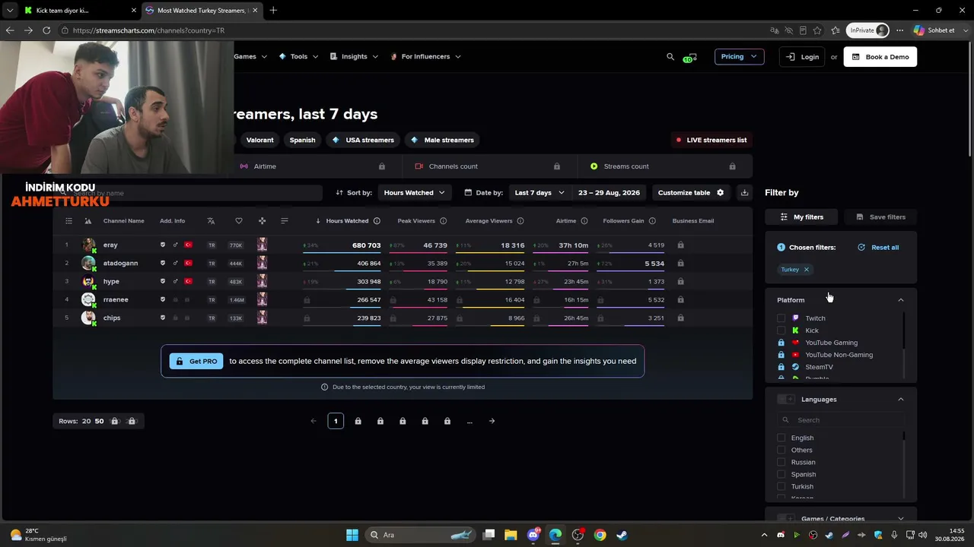Image resolution: width=974 pixels, height=547 pixels.
Task: Expand the Insights navigation menu
Action: [355, 56]
